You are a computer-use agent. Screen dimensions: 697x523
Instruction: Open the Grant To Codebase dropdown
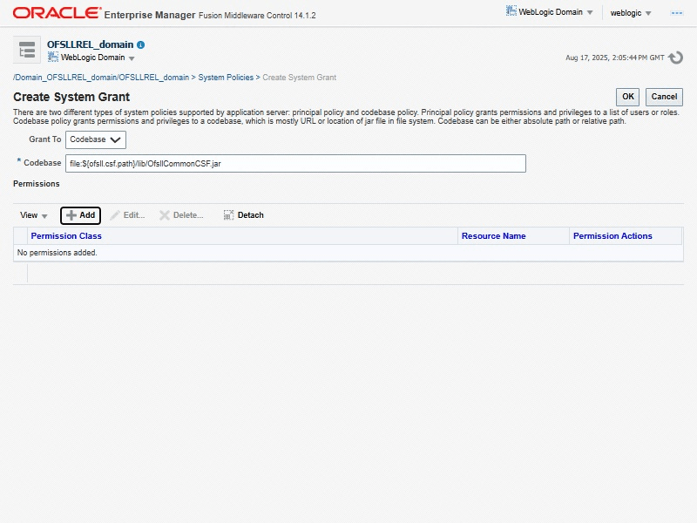pyautogui.click(x=96, y=139)
